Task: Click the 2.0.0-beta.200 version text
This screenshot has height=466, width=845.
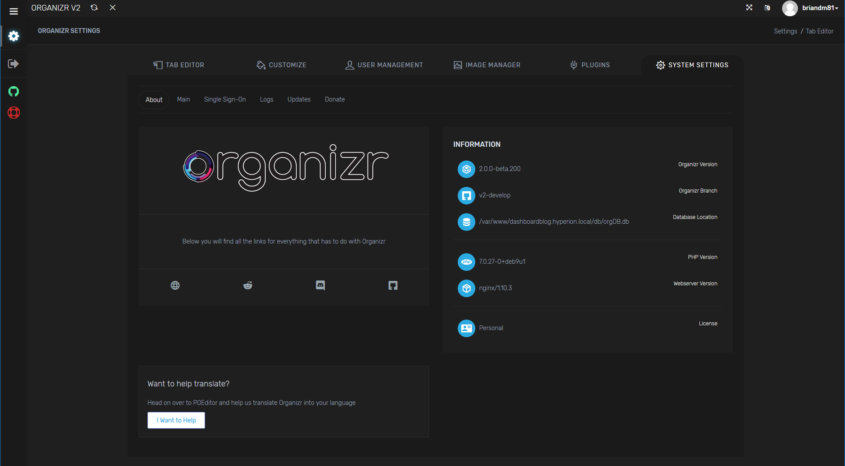Action: click(500, 169)
